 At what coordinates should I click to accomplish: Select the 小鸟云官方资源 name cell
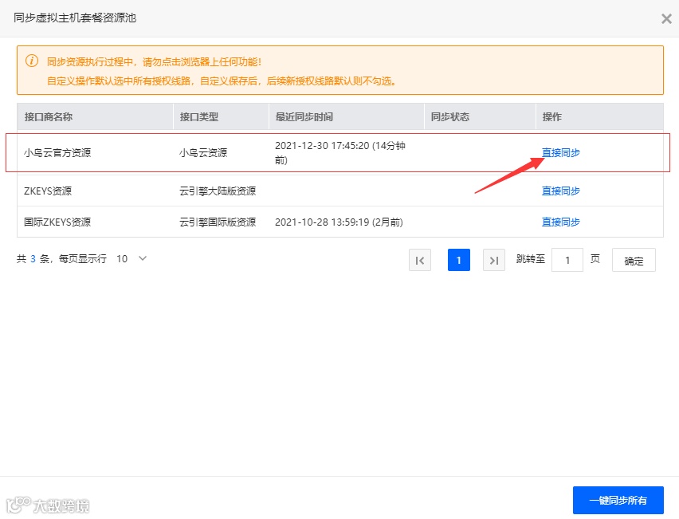pyautogui.click(x=57, y=152)
